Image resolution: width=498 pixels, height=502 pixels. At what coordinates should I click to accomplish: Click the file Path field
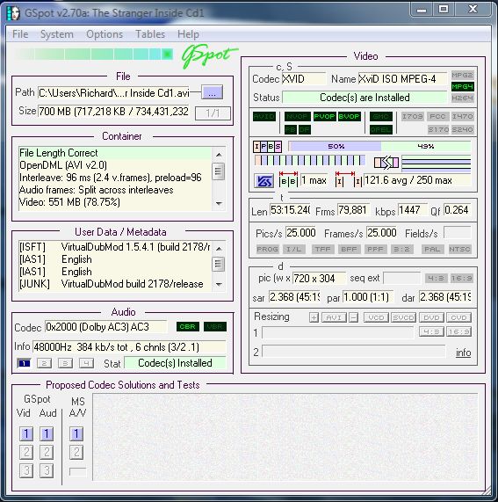click(113, 93)
